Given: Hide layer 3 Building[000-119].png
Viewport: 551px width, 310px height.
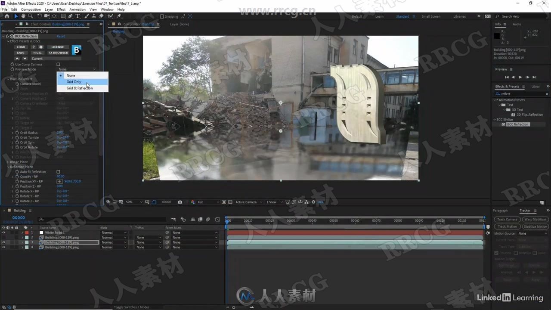Looking at the screenshot, I should (3, 242).
